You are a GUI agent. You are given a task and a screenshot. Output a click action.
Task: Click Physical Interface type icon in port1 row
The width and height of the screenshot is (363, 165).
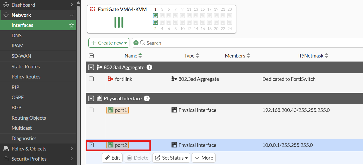coord(174,110)
